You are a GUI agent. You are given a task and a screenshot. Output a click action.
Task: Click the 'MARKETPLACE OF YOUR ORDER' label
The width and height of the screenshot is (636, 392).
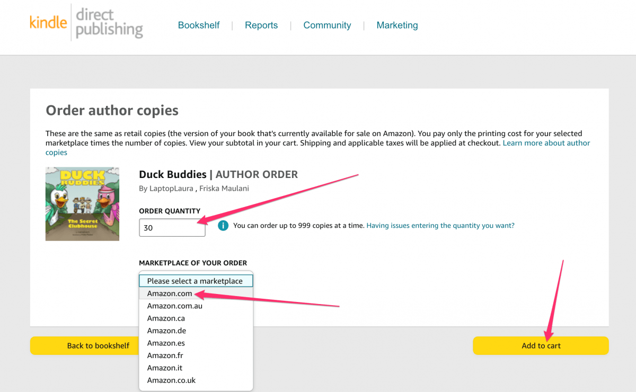tap(193, 263)
